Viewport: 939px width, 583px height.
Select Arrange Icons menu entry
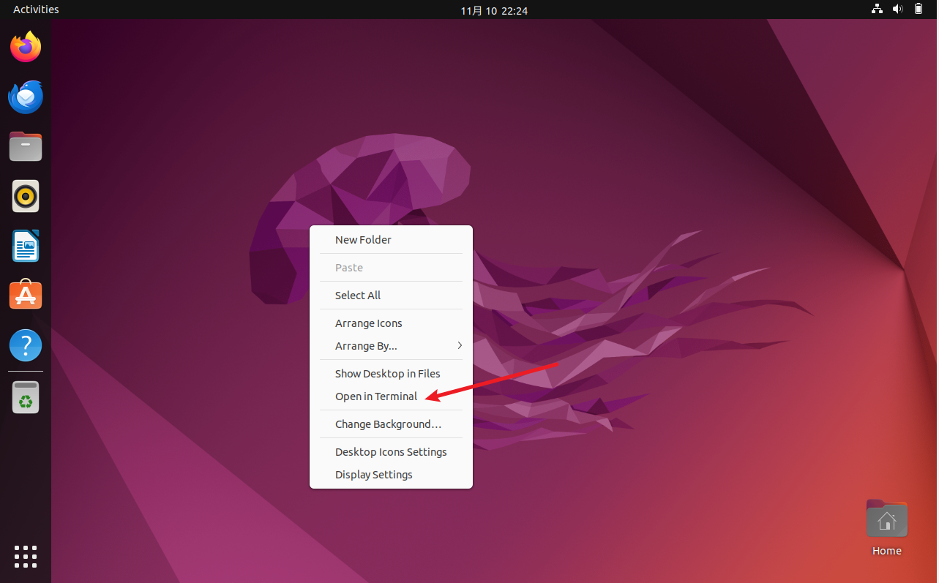coord(391,323)
